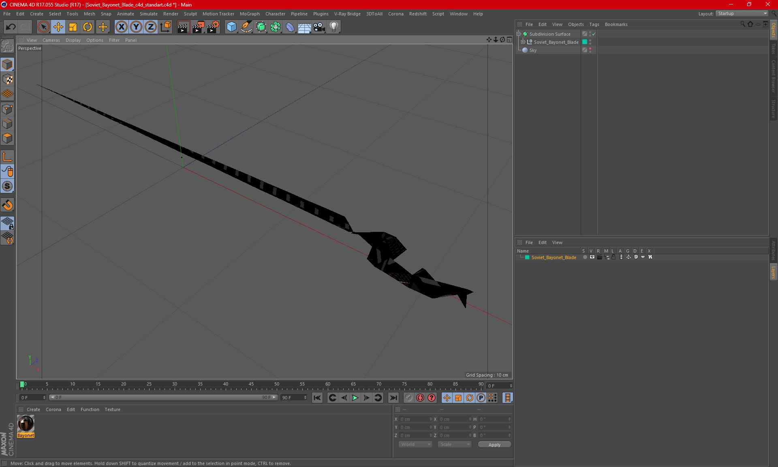
Task: Toggle Sky object editor visibility dot
Action: pyautogui.click(x=590, y=49)
